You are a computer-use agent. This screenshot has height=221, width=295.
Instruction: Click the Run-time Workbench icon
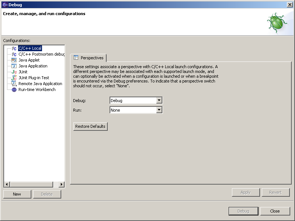(x=14, y=90)
